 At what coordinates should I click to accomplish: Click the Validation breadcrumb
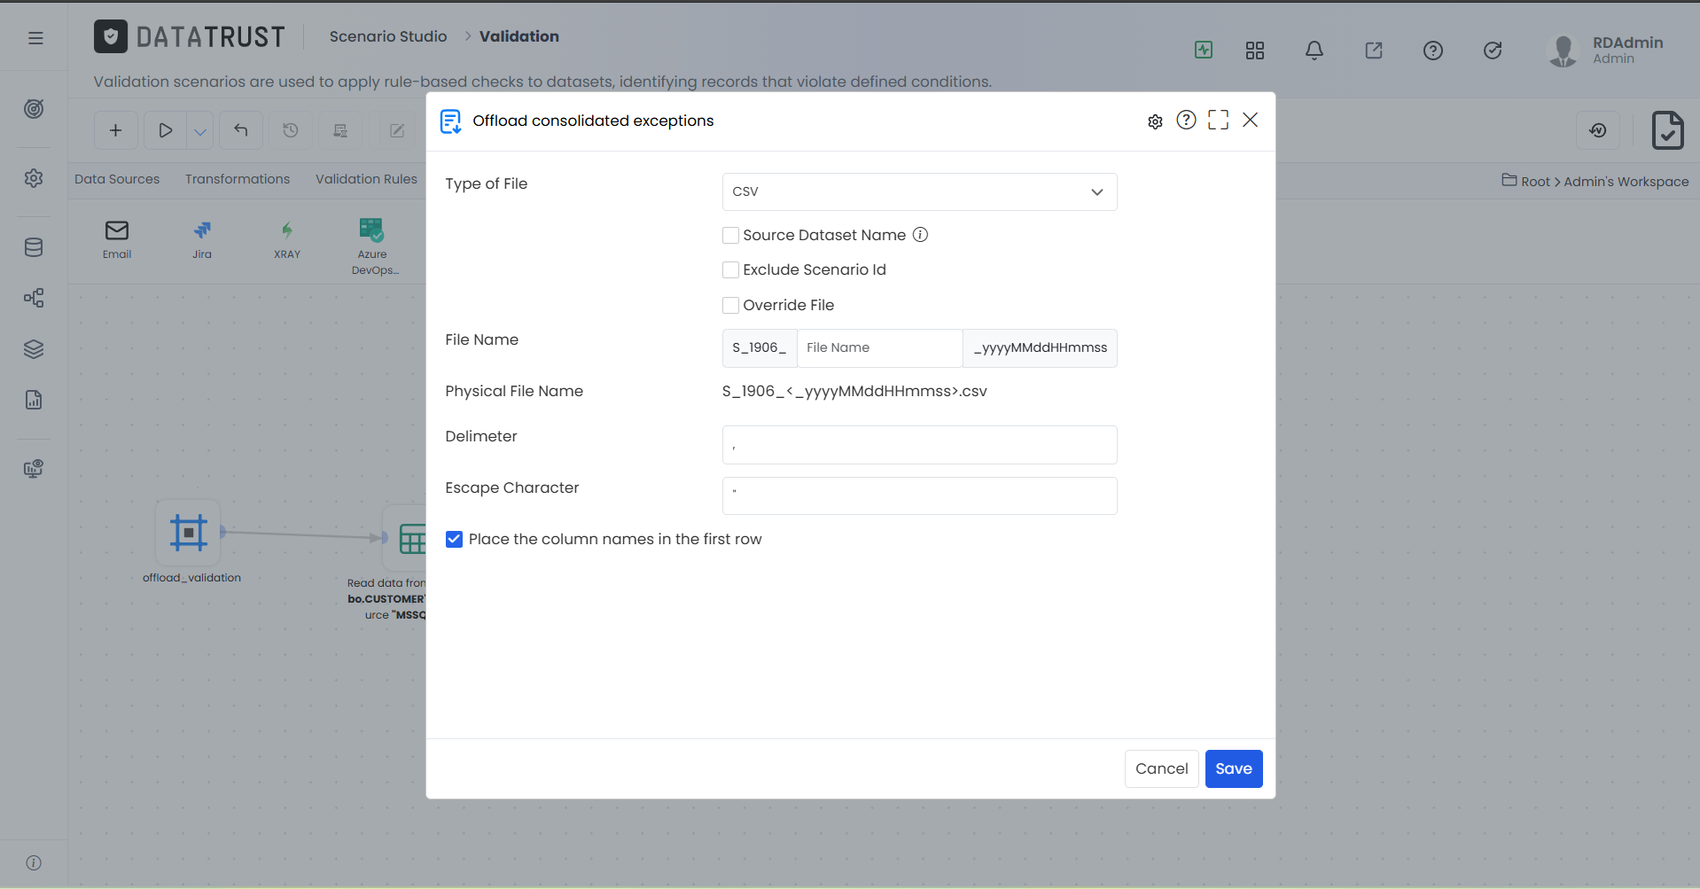coord(519,36)
